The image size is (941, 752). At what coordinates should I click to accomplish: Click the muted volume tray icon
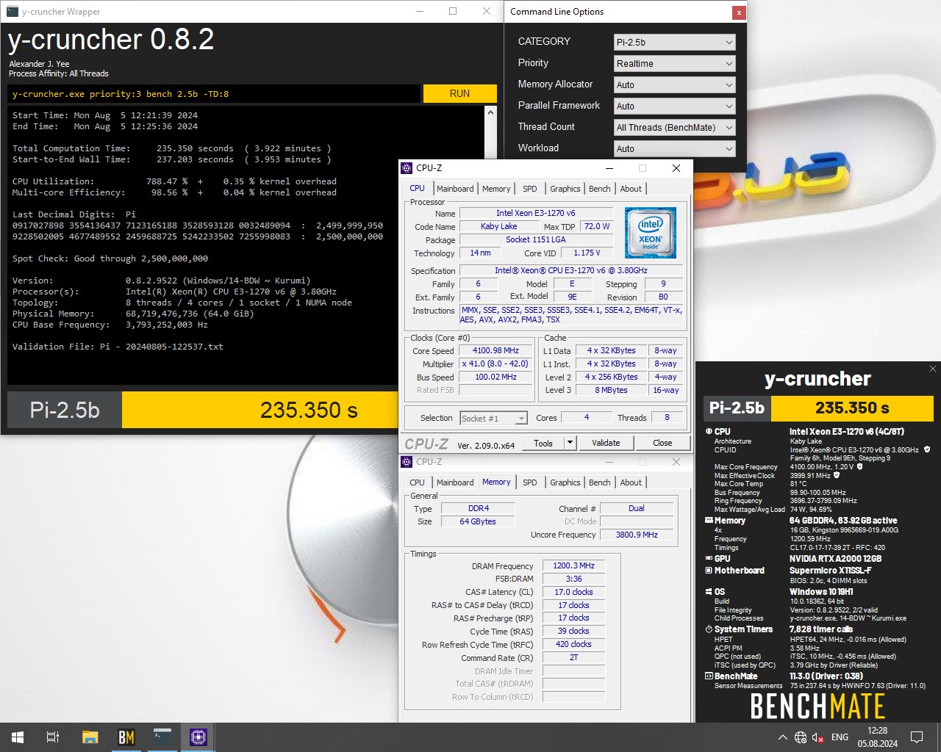(817, 737)
